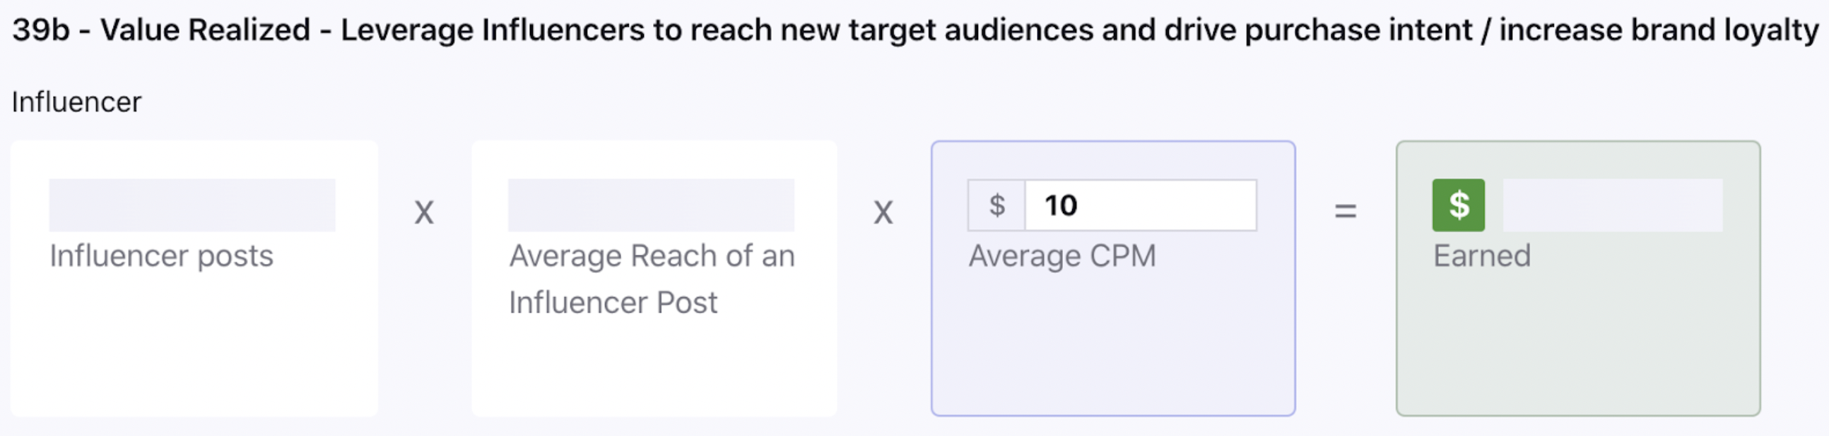Image resolution: width=1829 pixels, height=436 pixels.
Task: Click the Earned result field
Action: click(1613, 205)
